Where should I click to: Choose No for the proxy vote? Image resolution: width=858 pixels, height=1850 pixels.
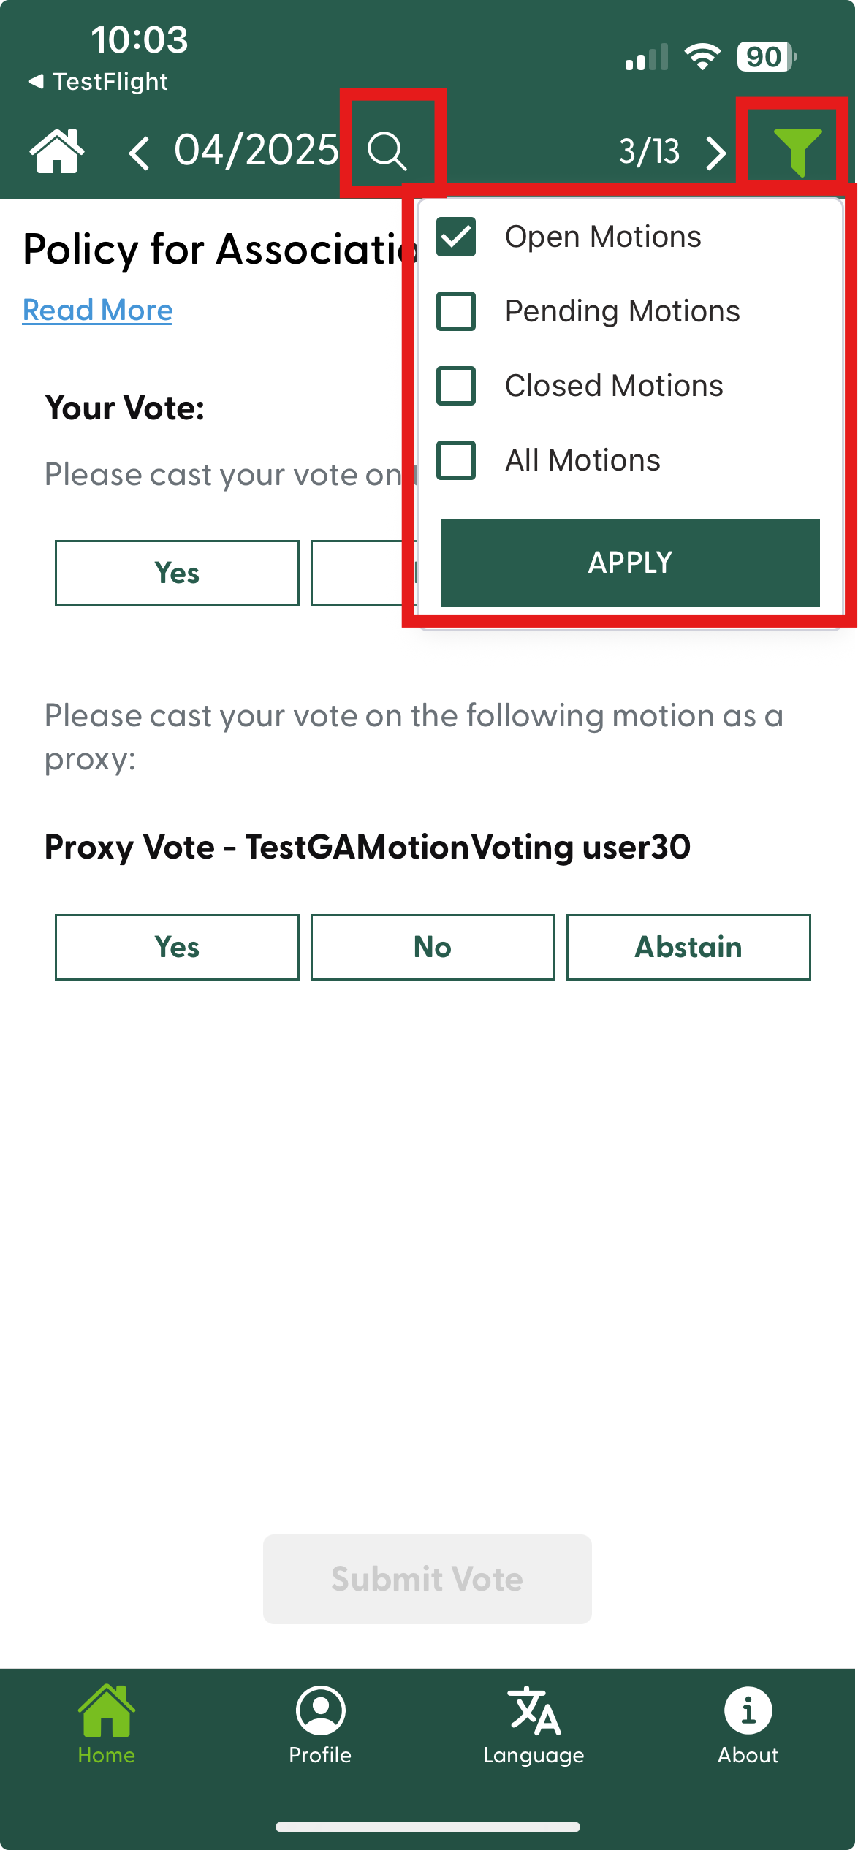pyautogui.click(x=433, y=947)
